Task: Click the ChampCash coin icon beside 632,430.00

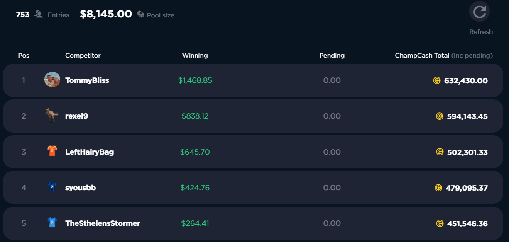Action: 437,81
